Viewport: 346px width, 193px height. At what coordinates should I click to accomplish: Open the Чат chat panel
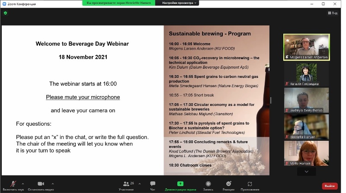point(153,186)
